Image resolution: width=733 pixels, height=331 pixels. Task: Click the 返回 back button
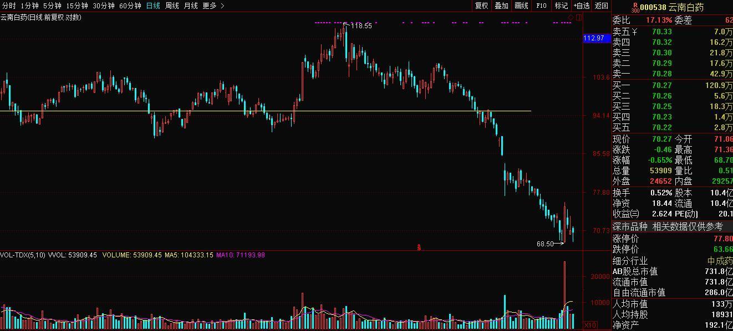coord(602,6)
